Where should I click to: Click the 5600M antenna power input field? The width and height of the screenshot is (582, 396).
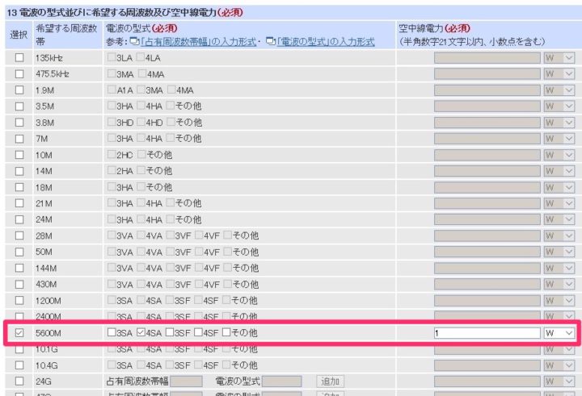487,332
